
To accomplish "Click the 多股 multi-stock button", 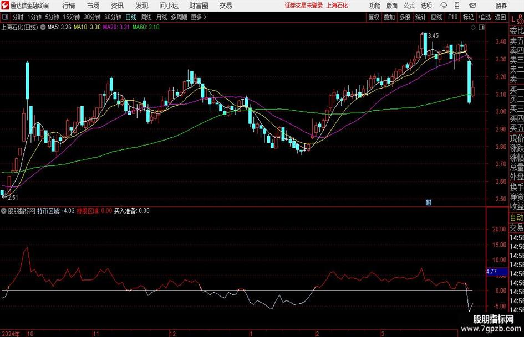I will coord(405,17).
